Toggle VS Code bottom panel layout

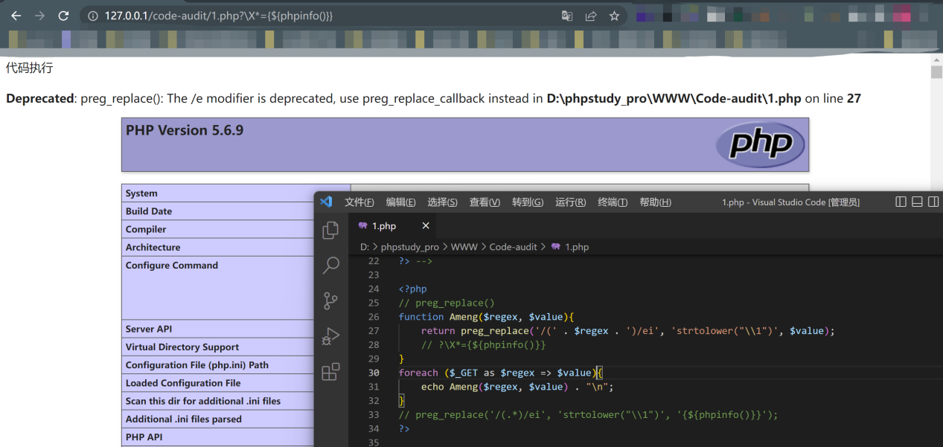(917, 202)
